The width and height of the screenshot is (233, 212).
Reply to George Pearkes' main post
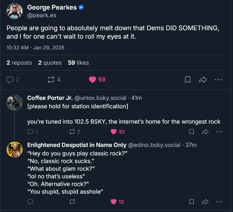[x=10, y=80]
